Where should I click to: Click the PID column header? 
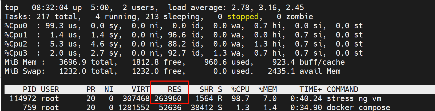click(x=29, y=89)
